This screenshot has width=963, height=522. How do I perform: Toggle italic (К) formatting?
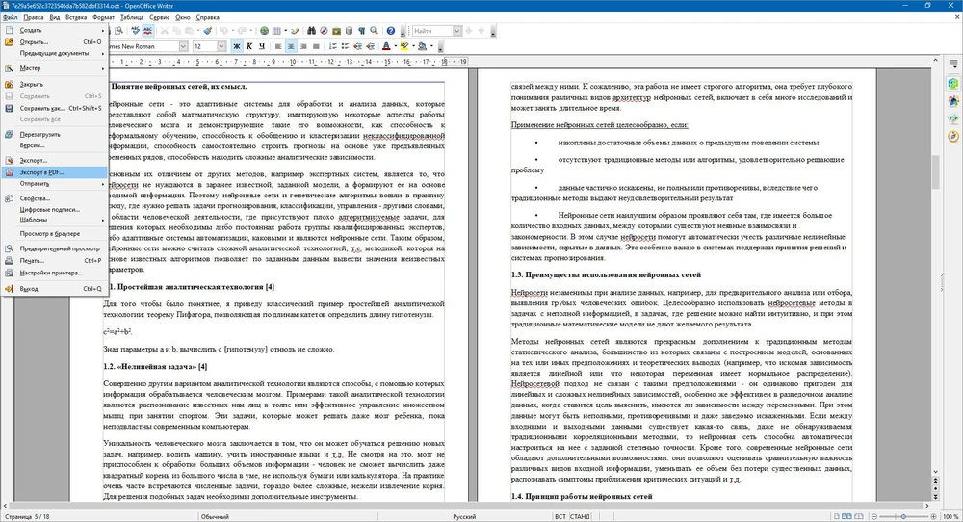247,46
